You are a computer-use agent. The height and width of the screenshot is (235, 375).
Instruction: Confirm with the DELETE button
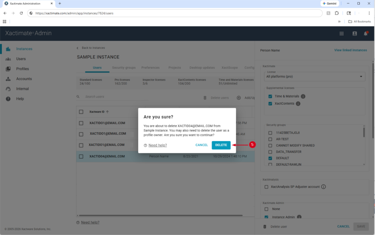coord(221,145)
